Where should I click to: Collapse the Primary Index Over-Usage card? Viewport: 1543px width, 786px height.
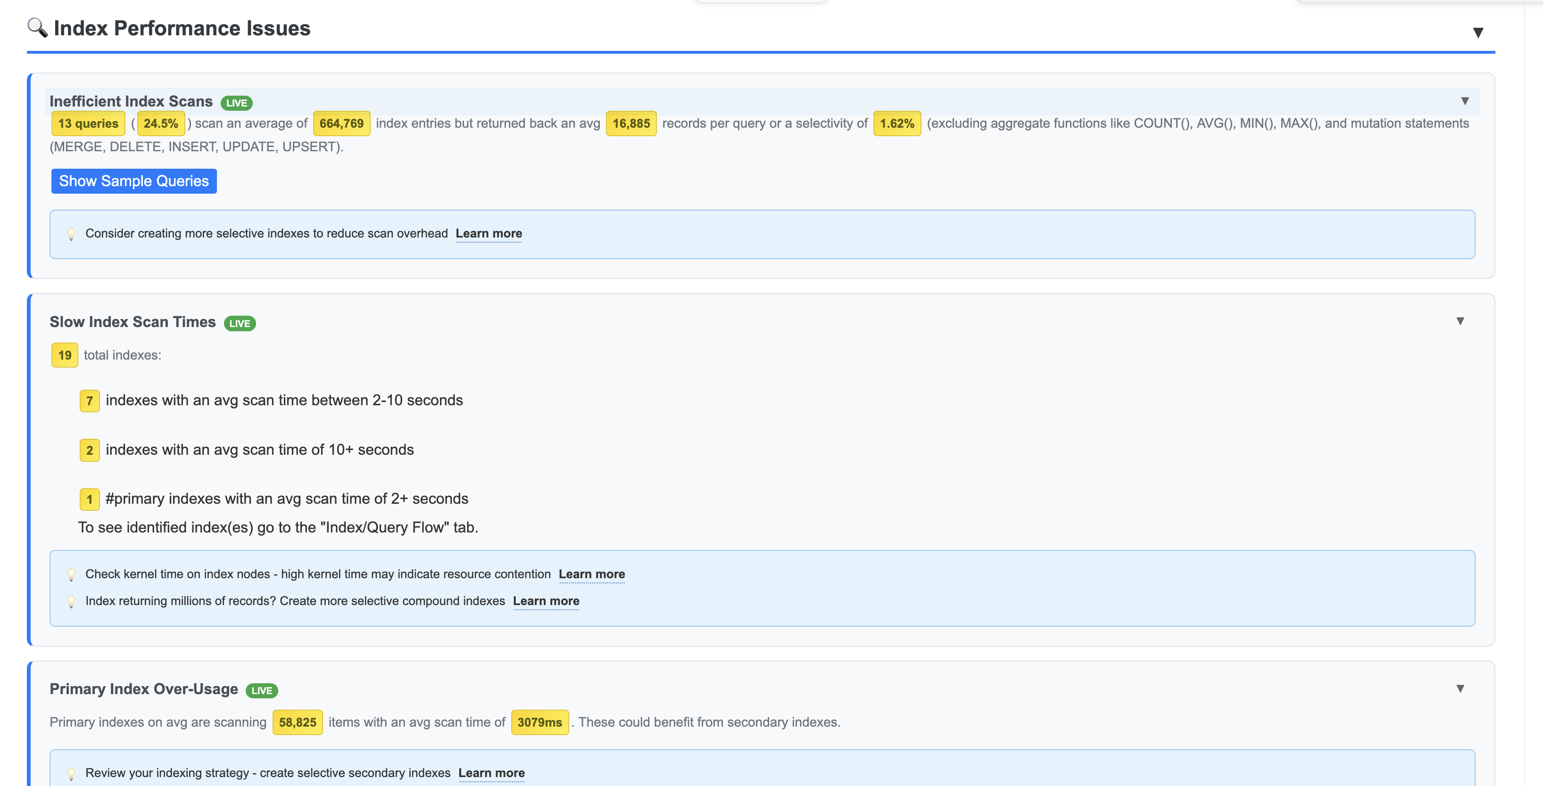(x=1460, y=688)
